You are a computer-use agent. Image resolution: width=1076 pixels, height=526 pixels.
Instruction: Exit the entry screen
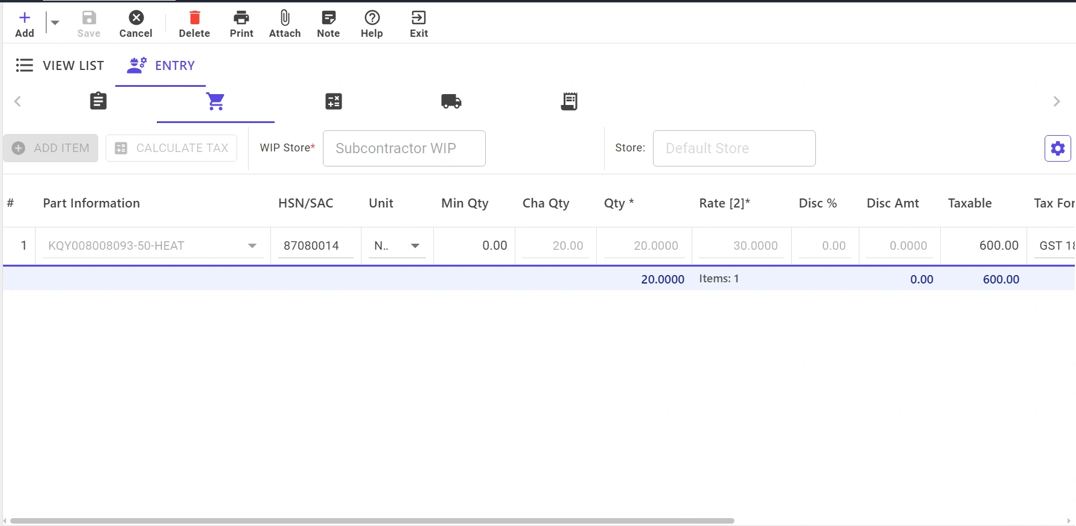419,25
